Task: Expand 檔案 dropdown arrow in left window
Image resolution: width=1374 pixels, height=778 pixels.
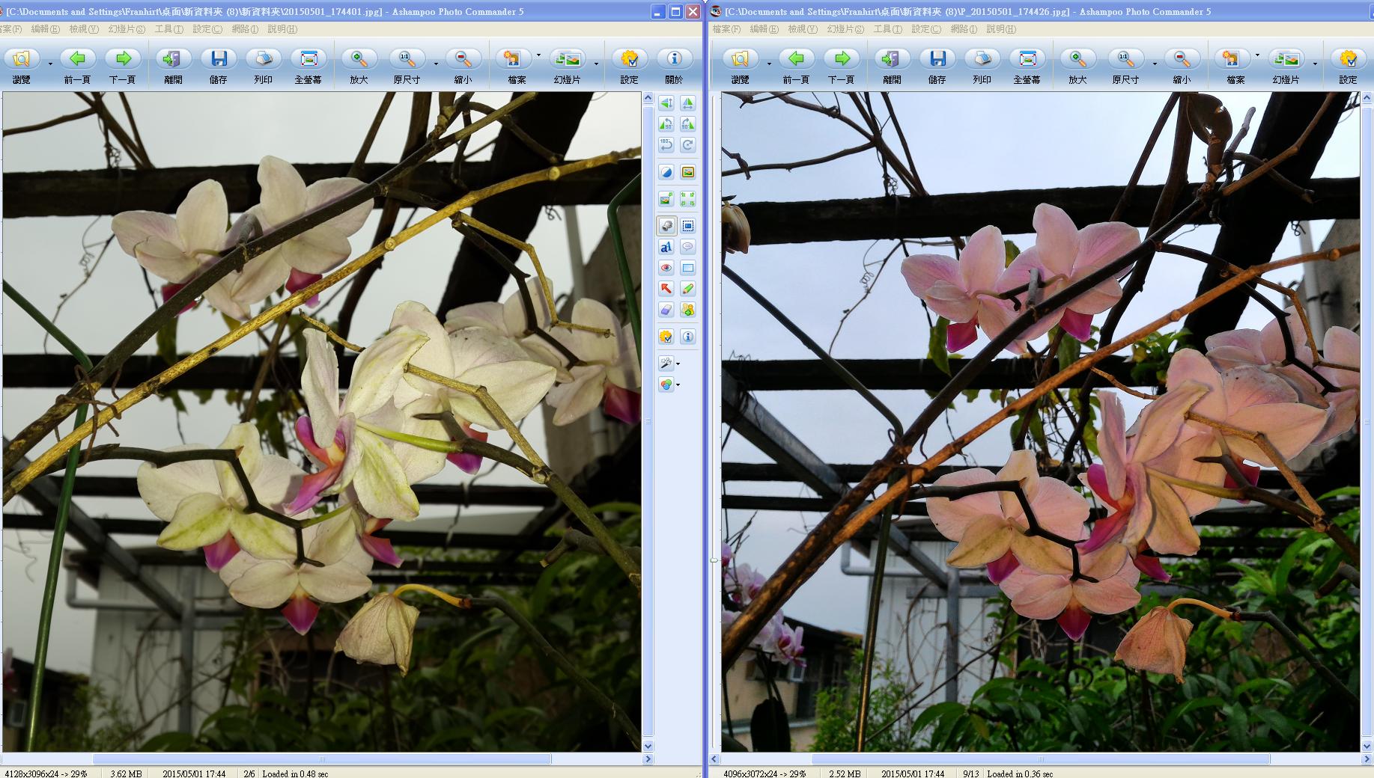Action: pyautogui.click(x=538, y=55)
